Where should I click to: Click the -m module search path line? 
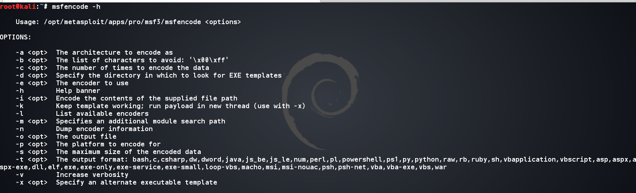(121, 121)
